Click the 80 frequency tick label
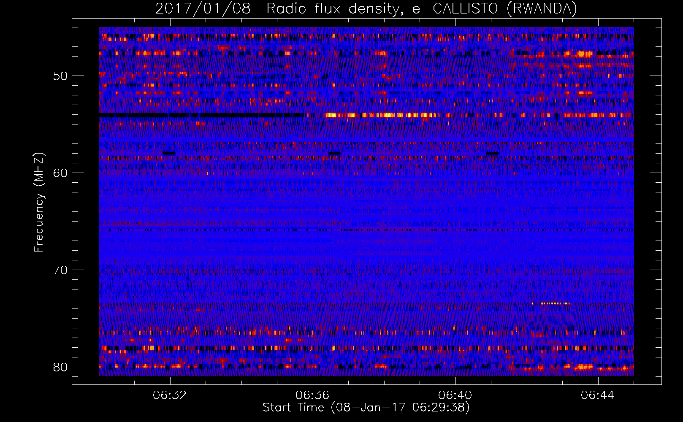 (60, 367)
